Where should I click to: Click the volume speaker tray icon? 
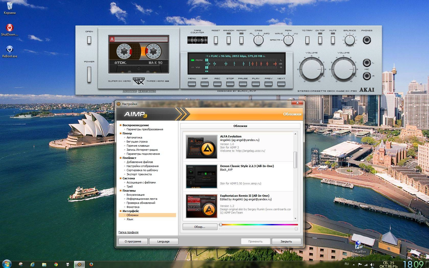coord(372,264)
